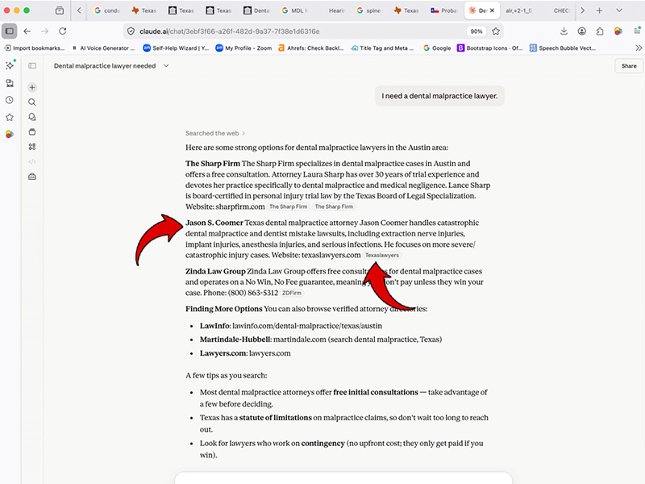Toggle the browser sidebar button left of Back
Screen dimensions: 645x484
9,31
